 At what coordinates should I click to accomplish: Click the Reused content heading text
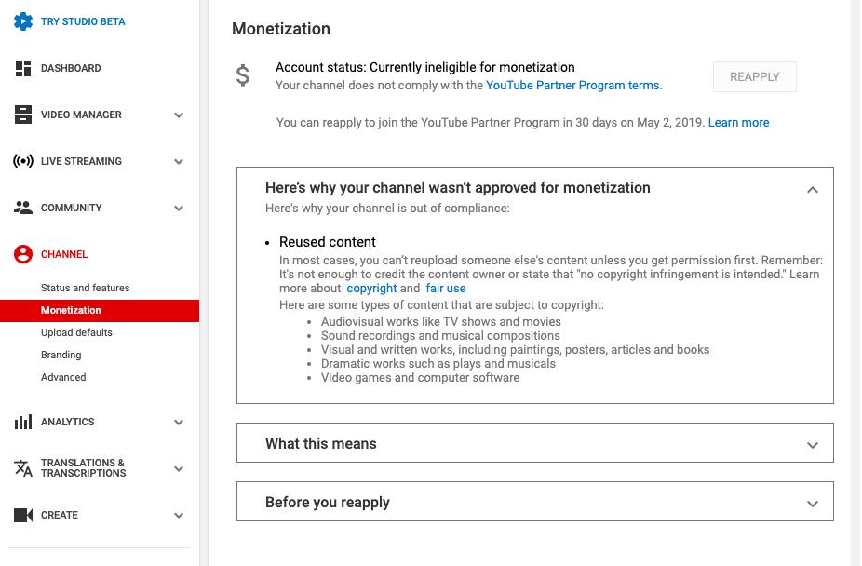tap(328, 242)
